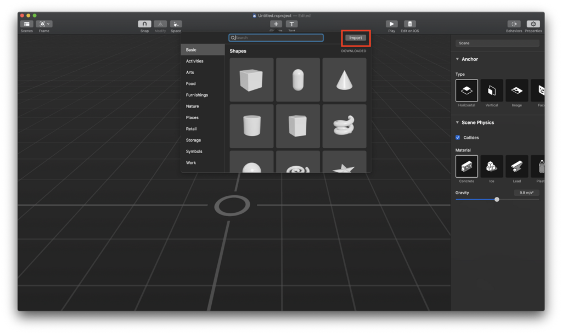Collapse the Scene Physics section
562x334 pixels.
pos(457,122)
